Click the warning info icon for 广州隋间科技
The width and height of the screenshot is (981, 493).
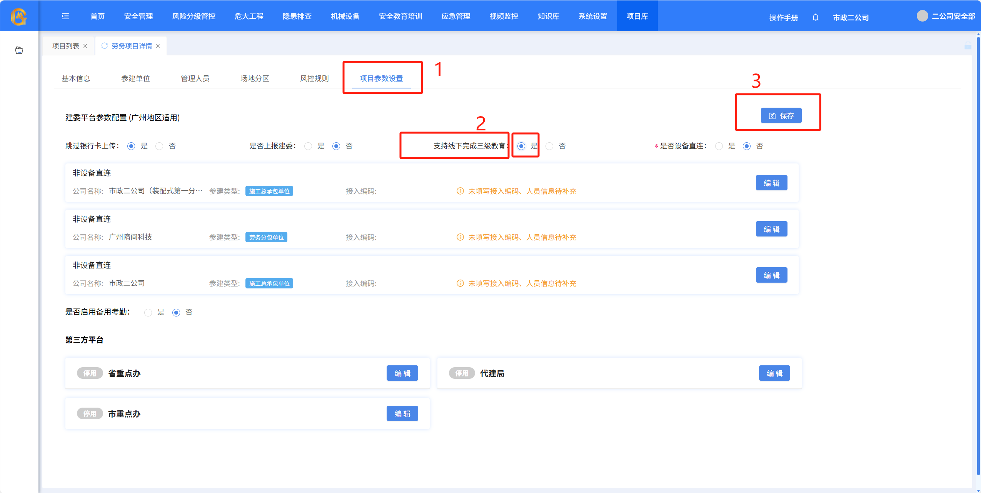460,237
